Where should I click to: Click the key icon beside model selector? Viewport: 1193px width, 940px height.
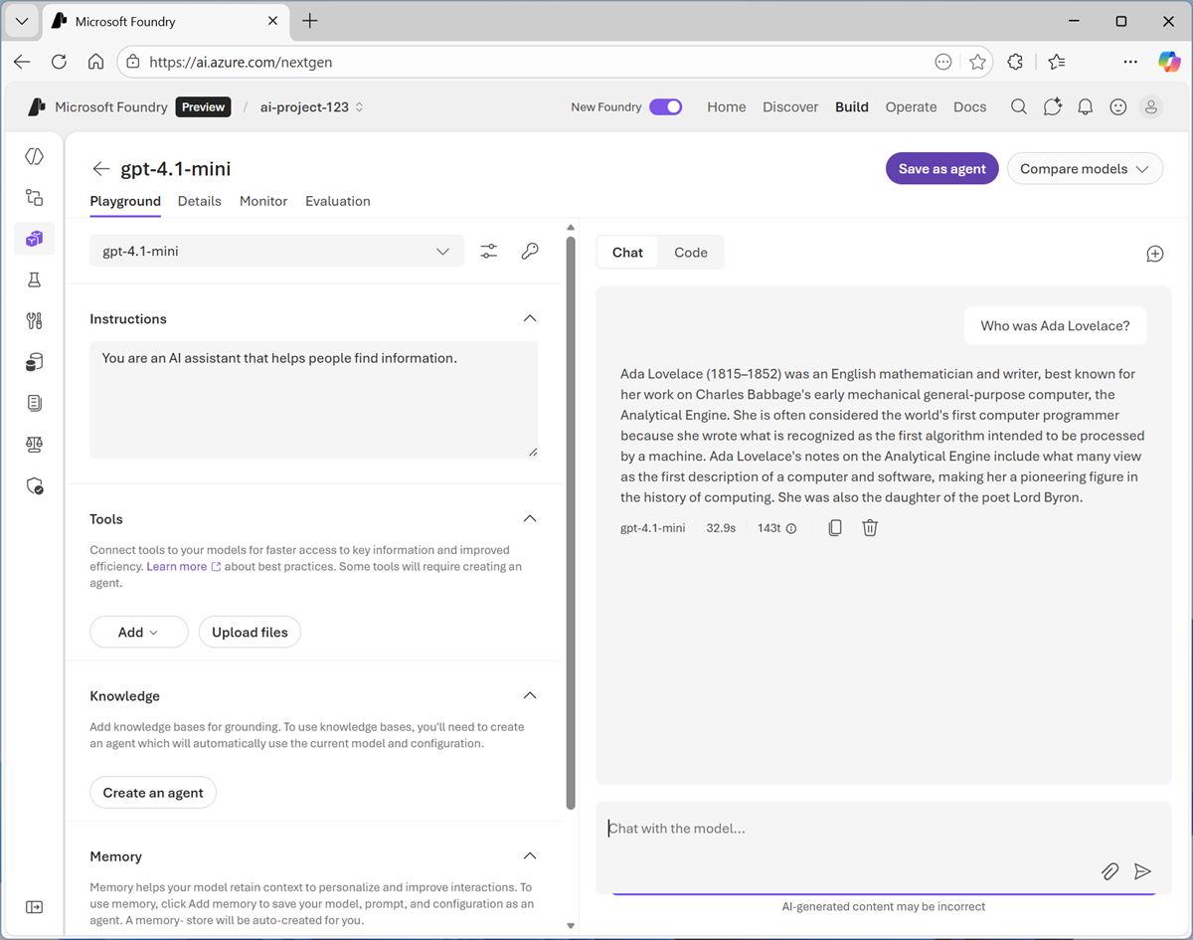point(530,252)
